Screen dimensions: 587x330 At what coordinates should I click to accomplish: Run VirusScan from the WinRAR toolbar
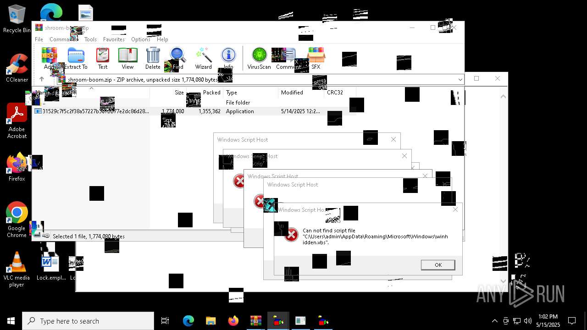tap(259, 58)
